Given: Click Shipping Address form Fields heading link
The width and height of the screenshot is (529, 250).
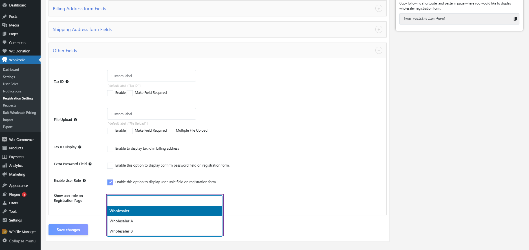Looking at the screenshot, I should click(82, 30).
